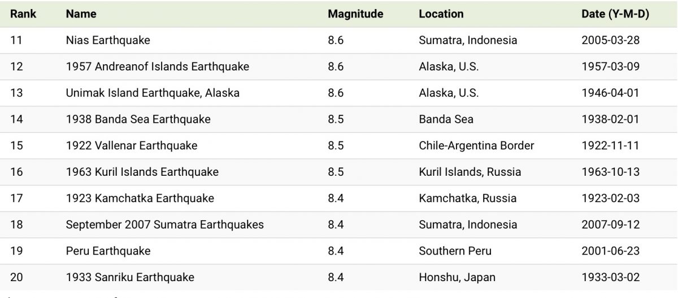
Task: Click the Rank column header
Action: (23, 14)
